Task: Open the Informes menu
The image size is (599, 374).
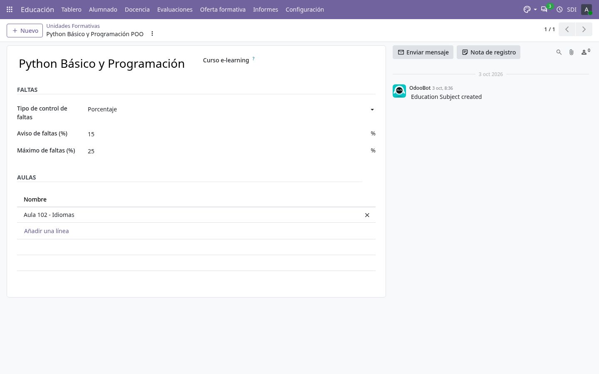Action: coord(265,9)
